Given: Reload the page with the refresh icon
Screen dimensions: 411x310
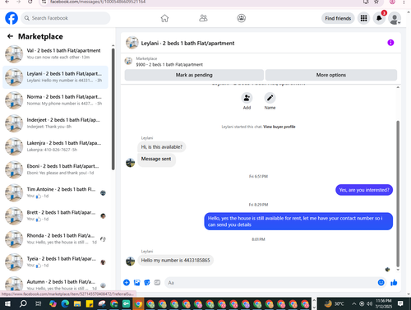Looking at the screenshot, I should pos(30,2).
